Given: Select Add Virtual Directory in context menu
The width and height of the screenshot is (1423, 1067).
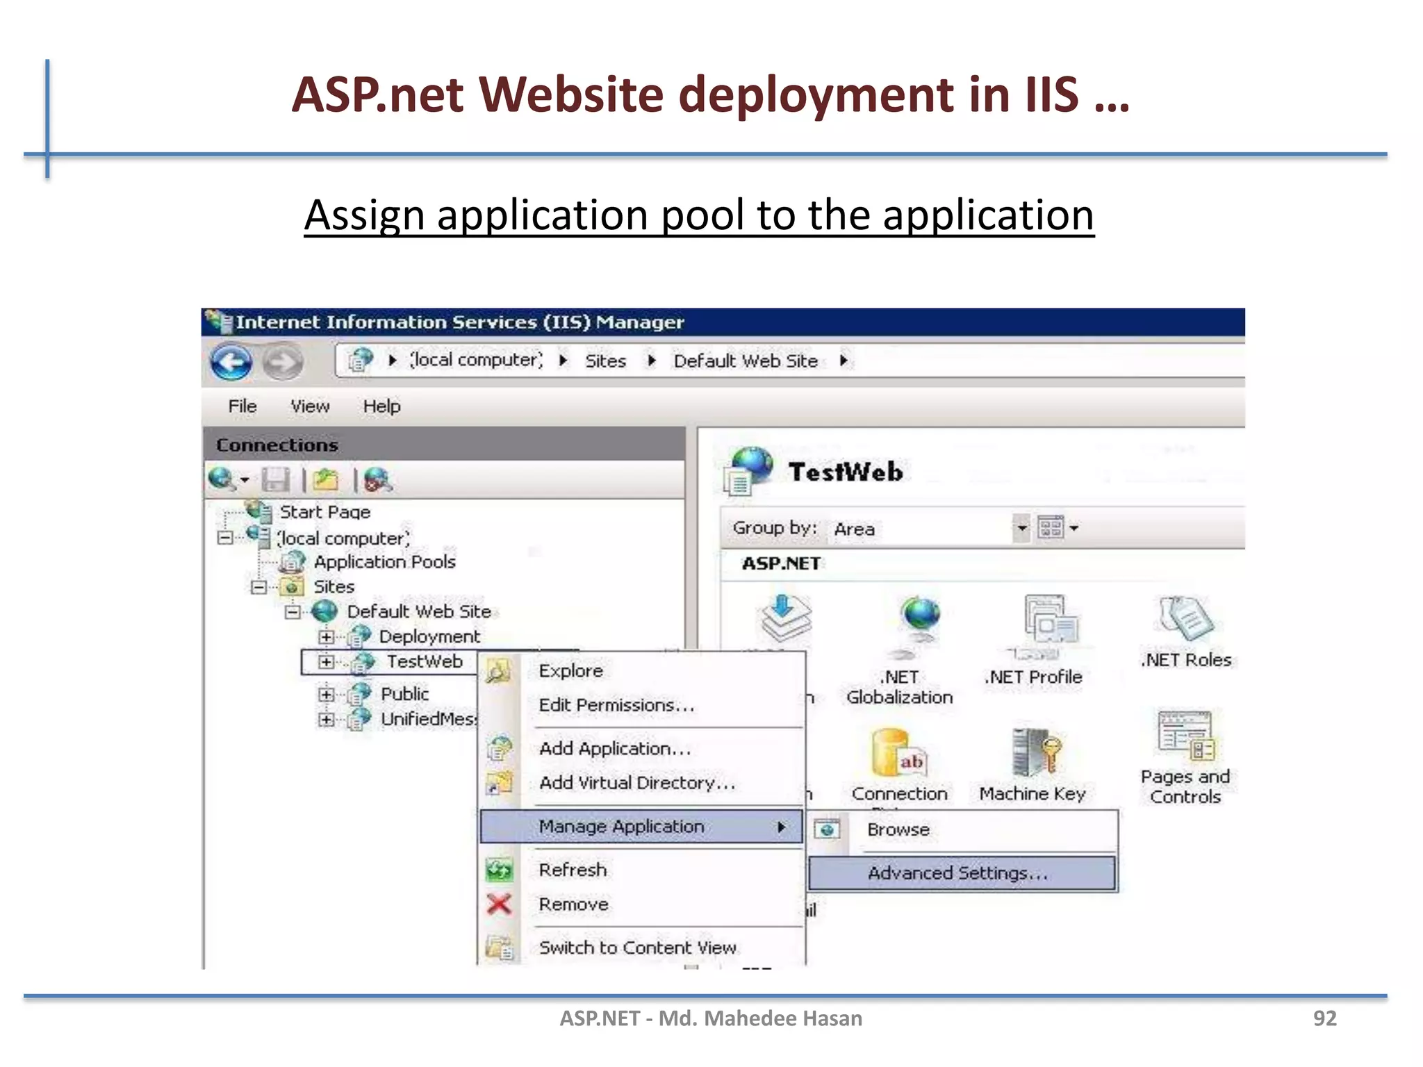Looking at the screenshot, I should point(636,783).
